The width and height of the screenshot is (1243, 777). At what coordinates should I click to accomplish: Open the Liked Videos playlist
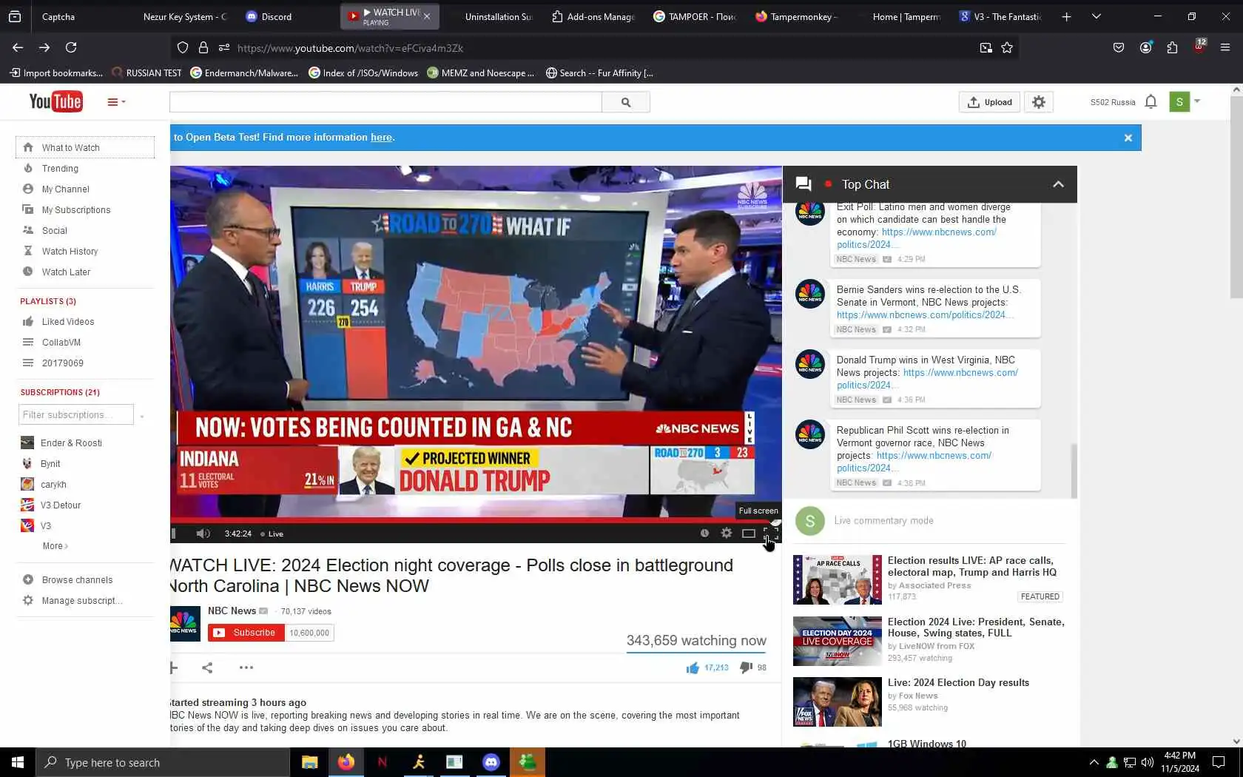(x=68, y=322)
